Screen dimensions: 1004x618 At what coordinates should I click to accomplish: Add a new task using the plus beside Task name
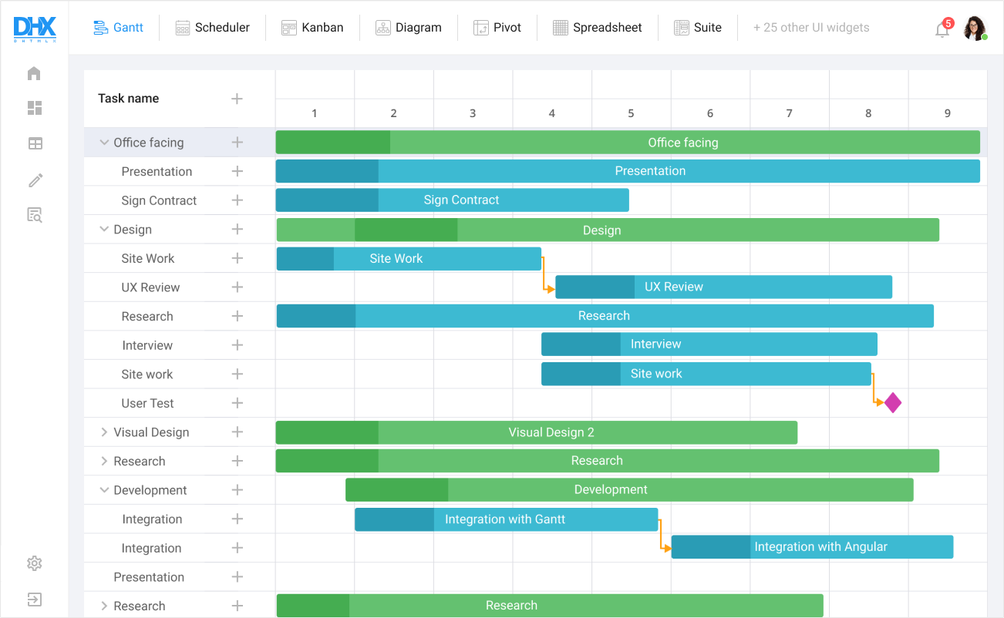(x=237, y=99)
